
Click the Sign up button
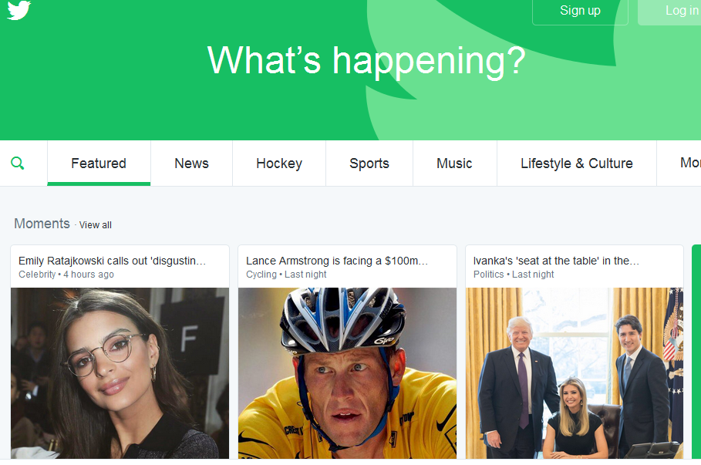pos(580,11)
